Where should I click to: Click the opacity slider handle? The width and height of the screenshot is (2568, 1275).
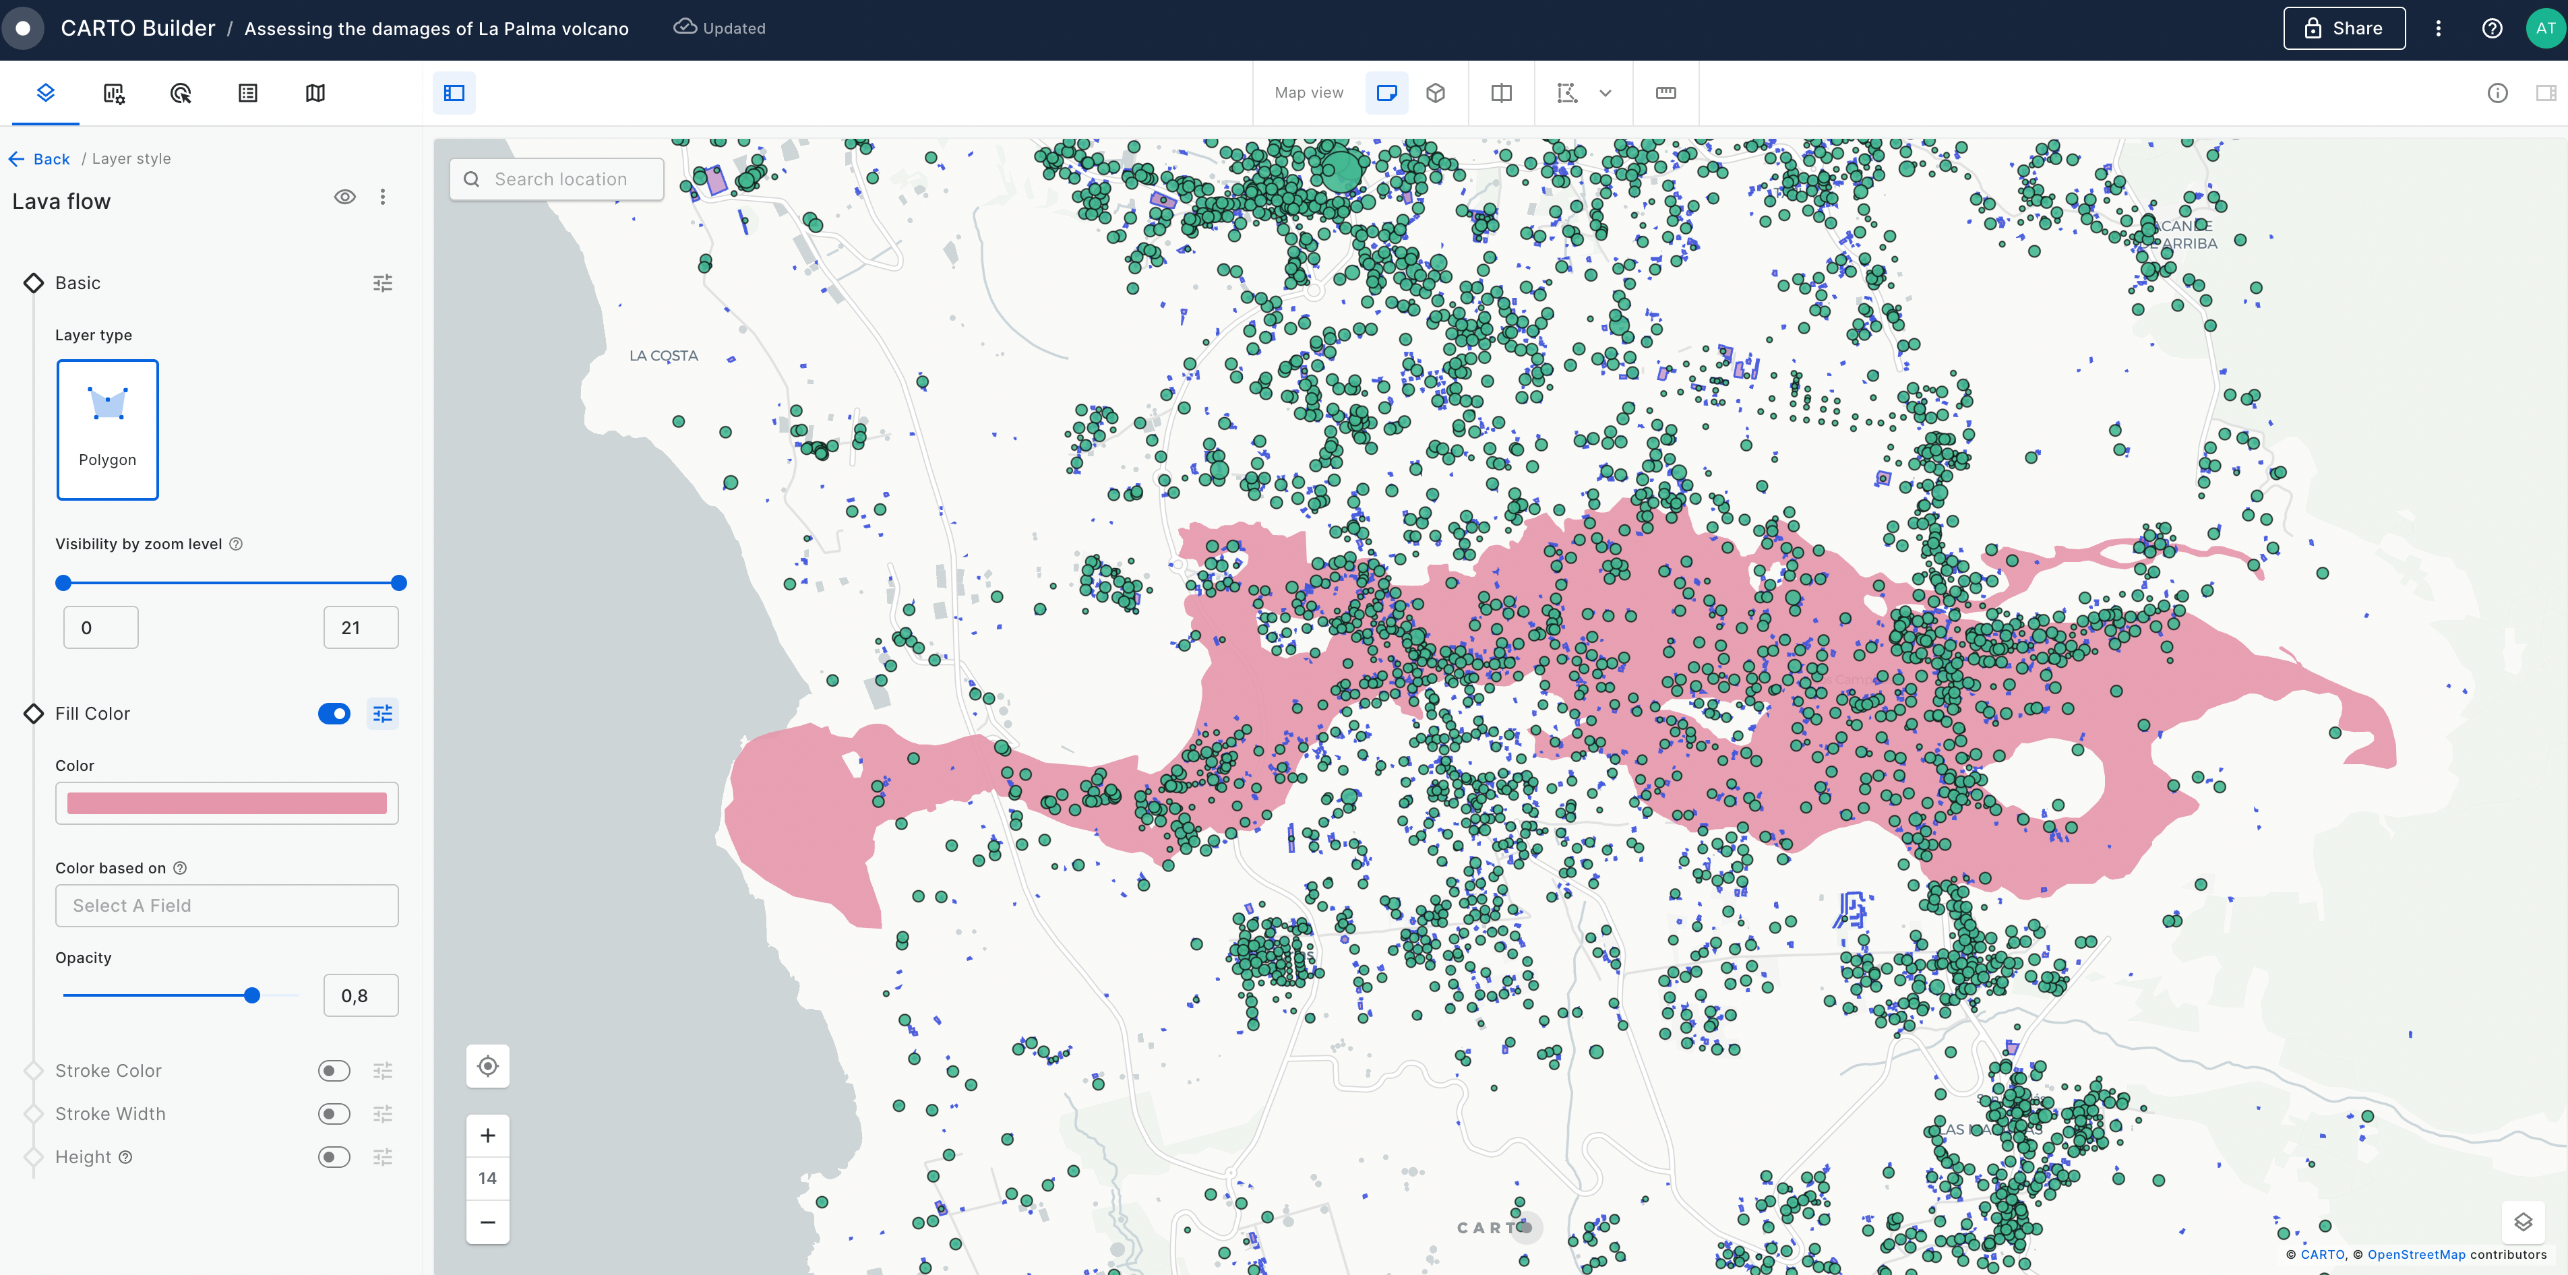click(x=252, y=995)
